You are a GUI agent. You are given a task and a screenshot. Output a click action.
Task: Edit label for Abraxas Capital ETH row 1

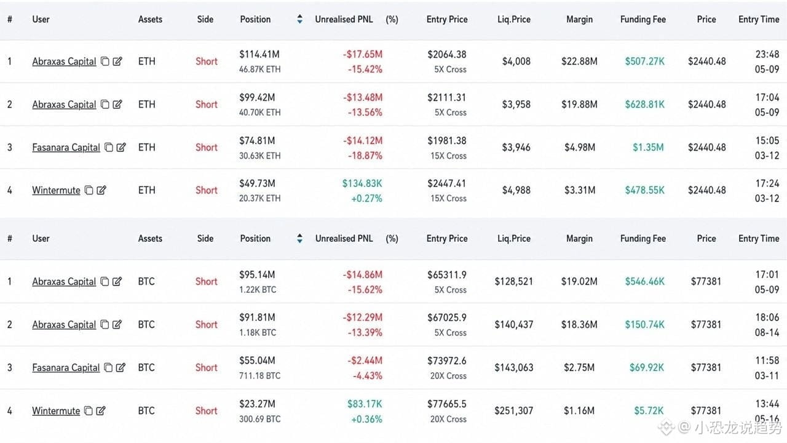coord(117,62)
